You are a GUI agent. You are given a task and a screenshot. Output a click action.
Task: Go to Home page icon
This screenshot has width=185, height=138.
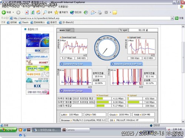(x=38, y=12)
